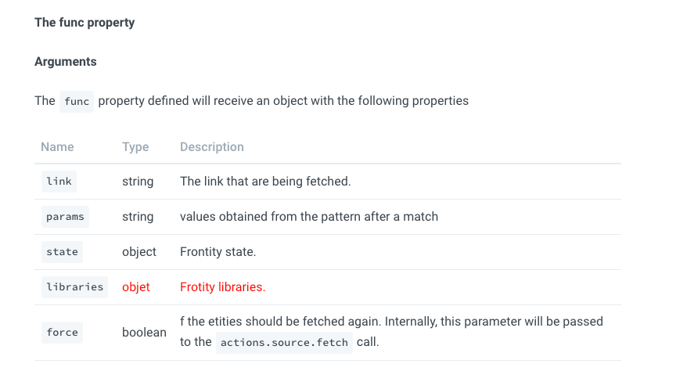Select the "params" code label

65,217
